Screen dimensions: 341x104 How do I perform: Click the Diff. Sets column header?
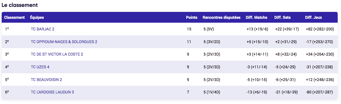(282, 17)
